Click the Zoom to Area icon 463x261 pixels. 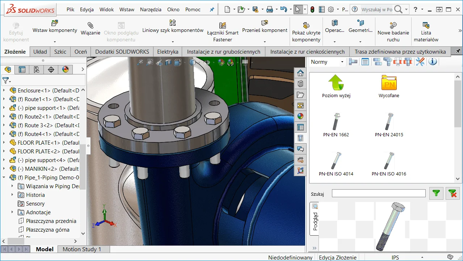150,62
